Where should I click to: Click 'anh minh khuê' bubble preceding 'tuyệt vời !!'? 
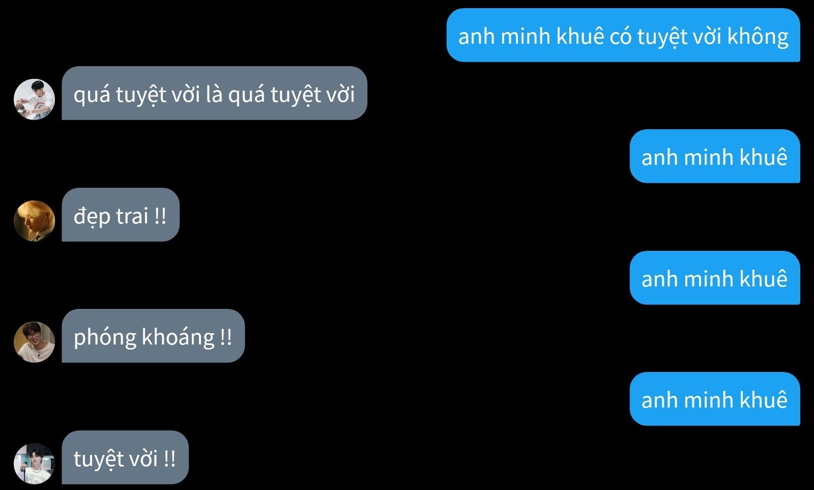tap(715, 399)
